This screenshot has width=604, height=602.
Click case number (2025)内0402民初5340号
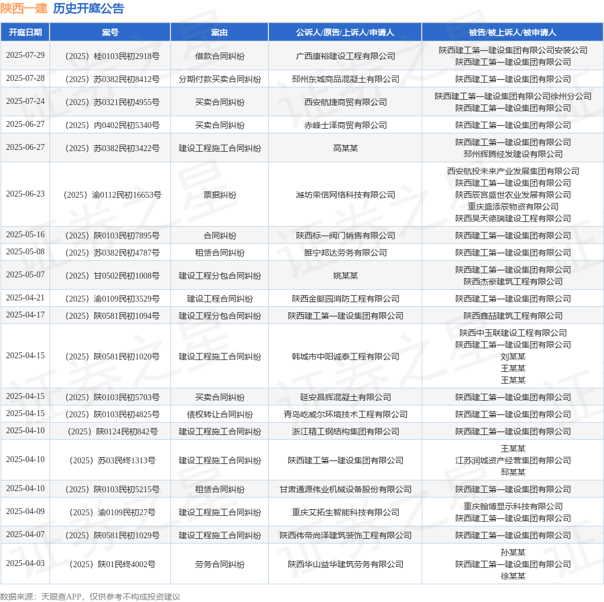click(x=110, y=126)
